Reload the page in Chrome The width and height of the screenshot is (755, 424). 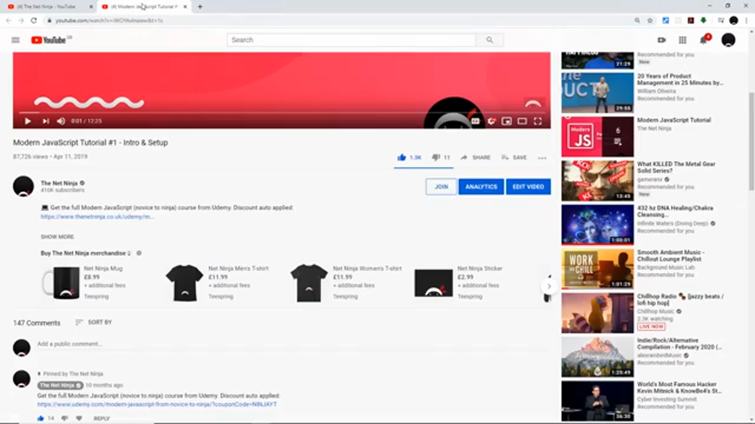click(34, 21)
